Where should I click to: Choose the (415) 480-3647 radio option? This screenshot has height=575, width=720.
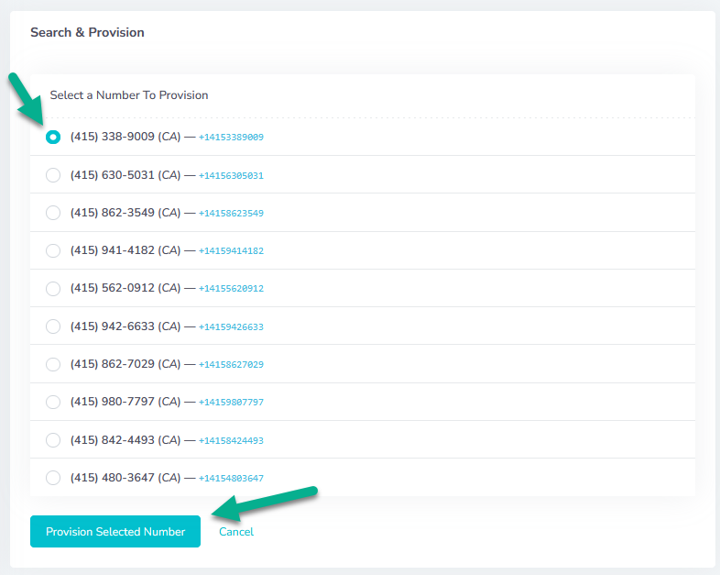pyautogui.click(x=53, y=478)
